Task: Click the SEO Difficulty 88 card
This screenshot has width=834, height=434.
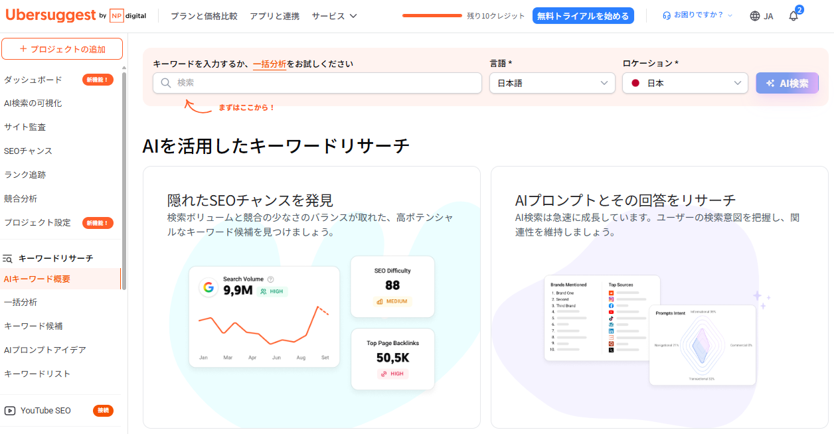Action: click(392, 287)
